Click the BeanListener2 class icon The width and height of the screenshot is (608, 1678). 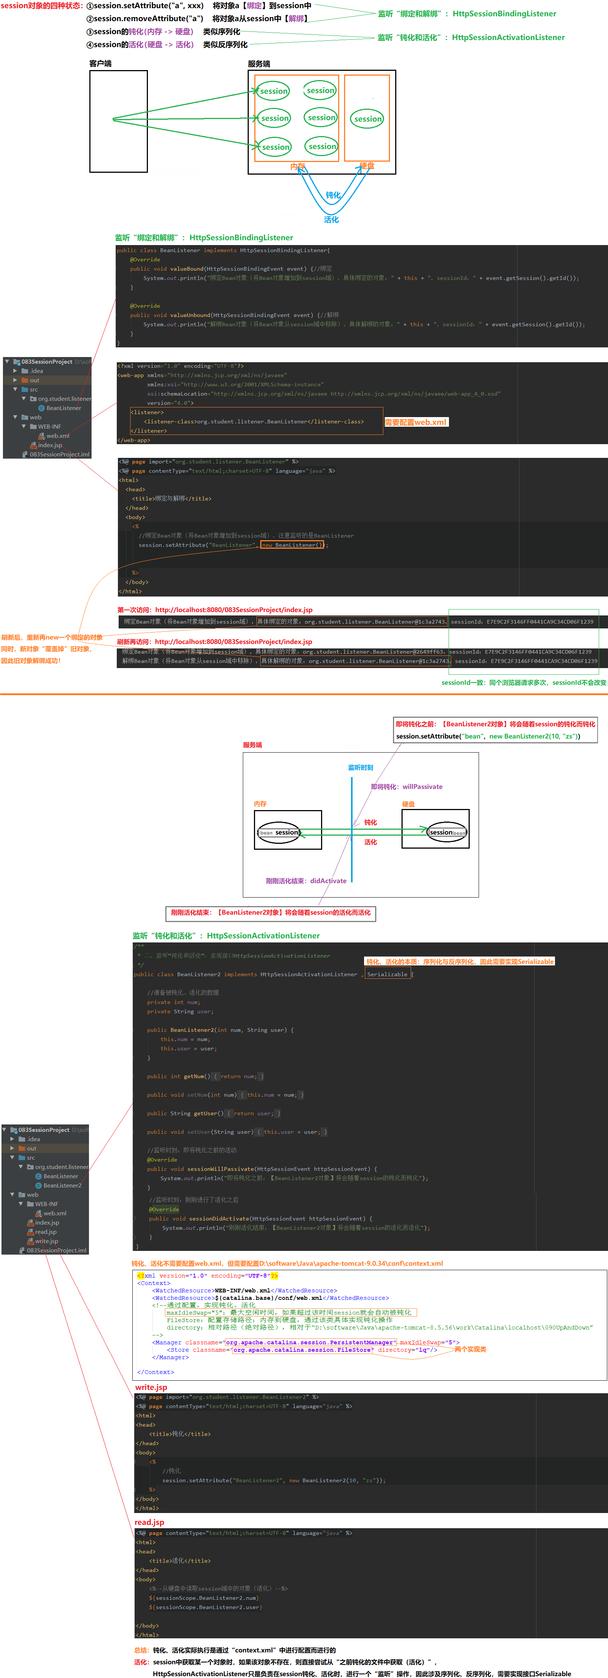(39, 1186)
